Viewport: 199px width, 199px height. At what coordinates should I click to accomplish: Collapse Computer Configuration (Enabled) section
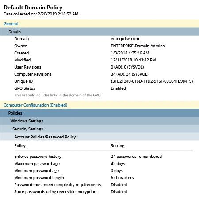(x=99, y=105)
